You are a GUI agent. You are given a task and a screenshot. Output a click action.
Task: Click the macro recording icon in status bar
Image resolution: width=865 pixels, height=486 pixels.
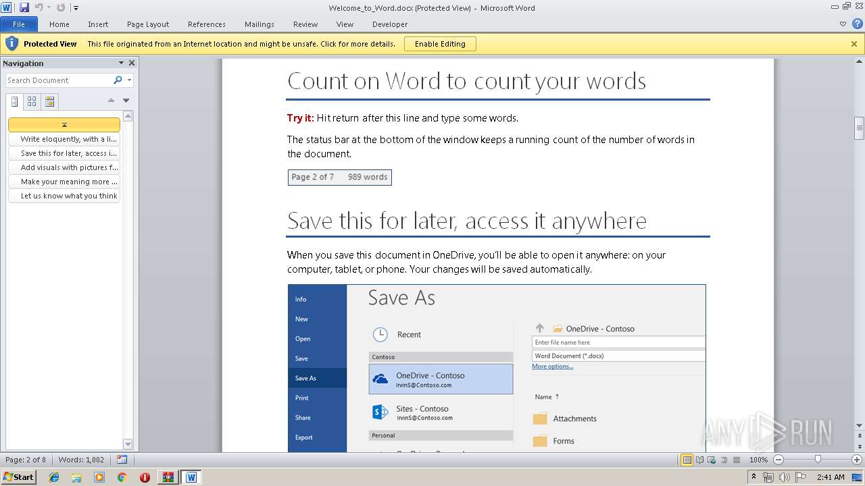[x=122, y=460]
